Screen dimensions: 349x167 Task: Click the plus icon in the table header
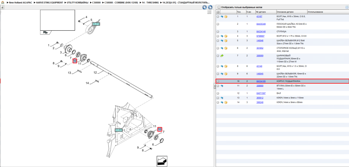pyautogui.click(x=218, y=12)
